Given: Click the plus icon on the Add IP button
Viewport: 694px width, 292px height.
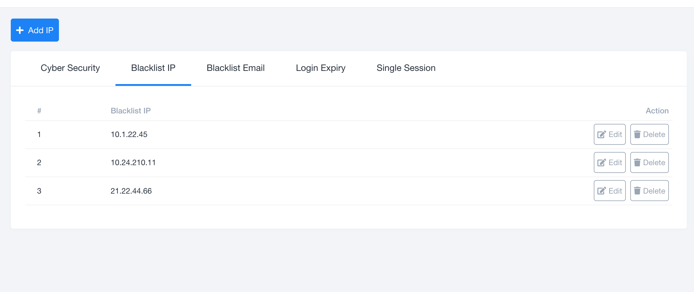Looking at the screenshot, I should coord(20,30).
